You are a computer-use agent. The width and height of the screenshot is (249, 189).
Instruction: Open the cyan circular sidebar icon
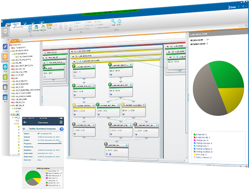pos(5,67)
